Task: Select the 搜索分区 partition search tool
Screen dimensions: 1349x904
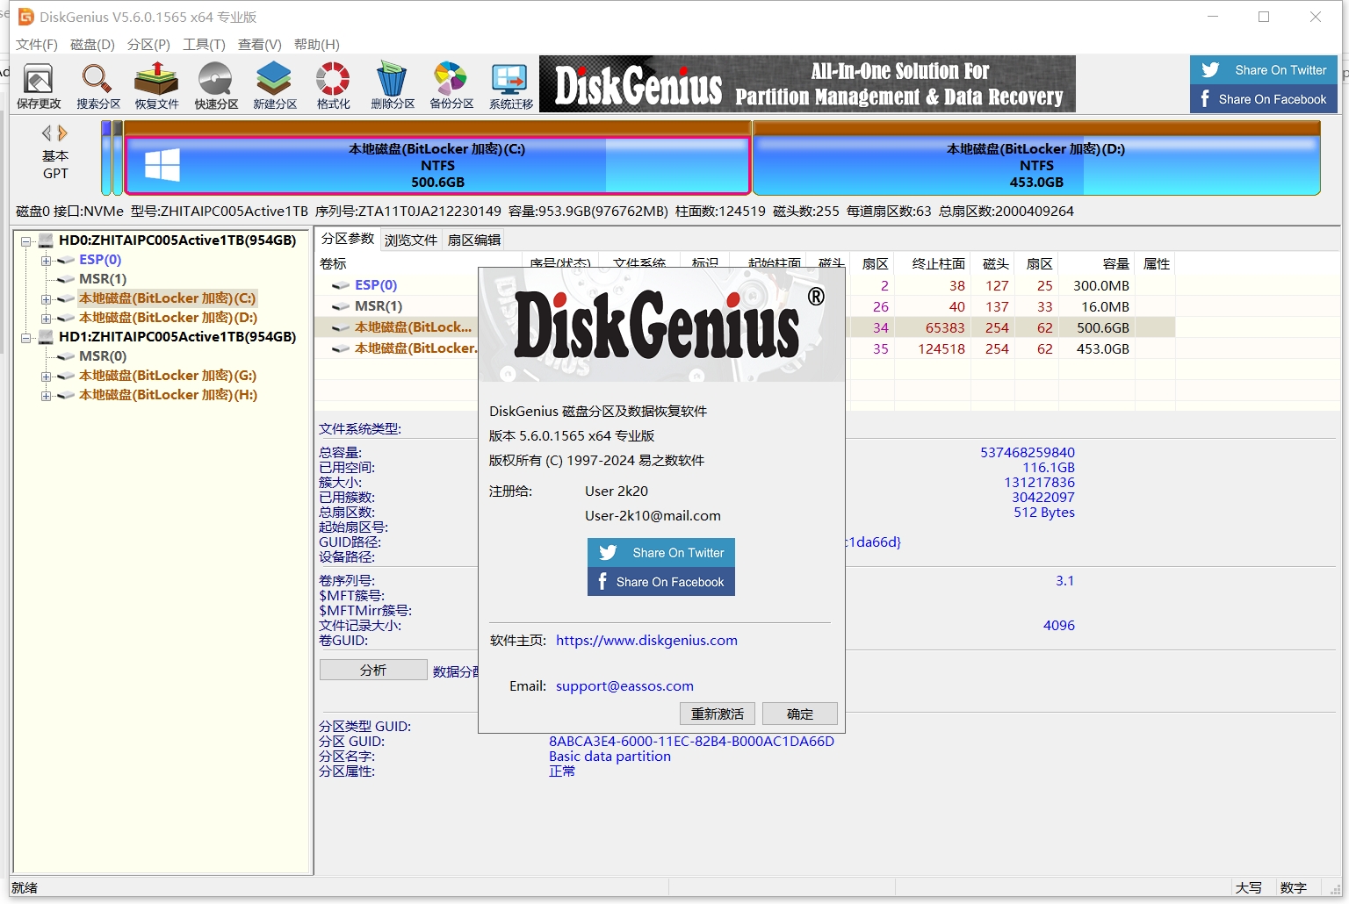Action: pos(97,84)
